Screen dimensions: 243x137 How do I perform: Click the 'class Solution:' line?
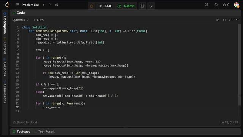pyautogui.click(x=35, y=27)
